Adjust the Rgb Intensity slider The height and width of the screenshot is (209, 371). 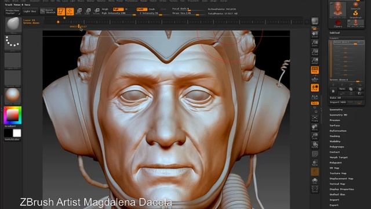(119, 13)
